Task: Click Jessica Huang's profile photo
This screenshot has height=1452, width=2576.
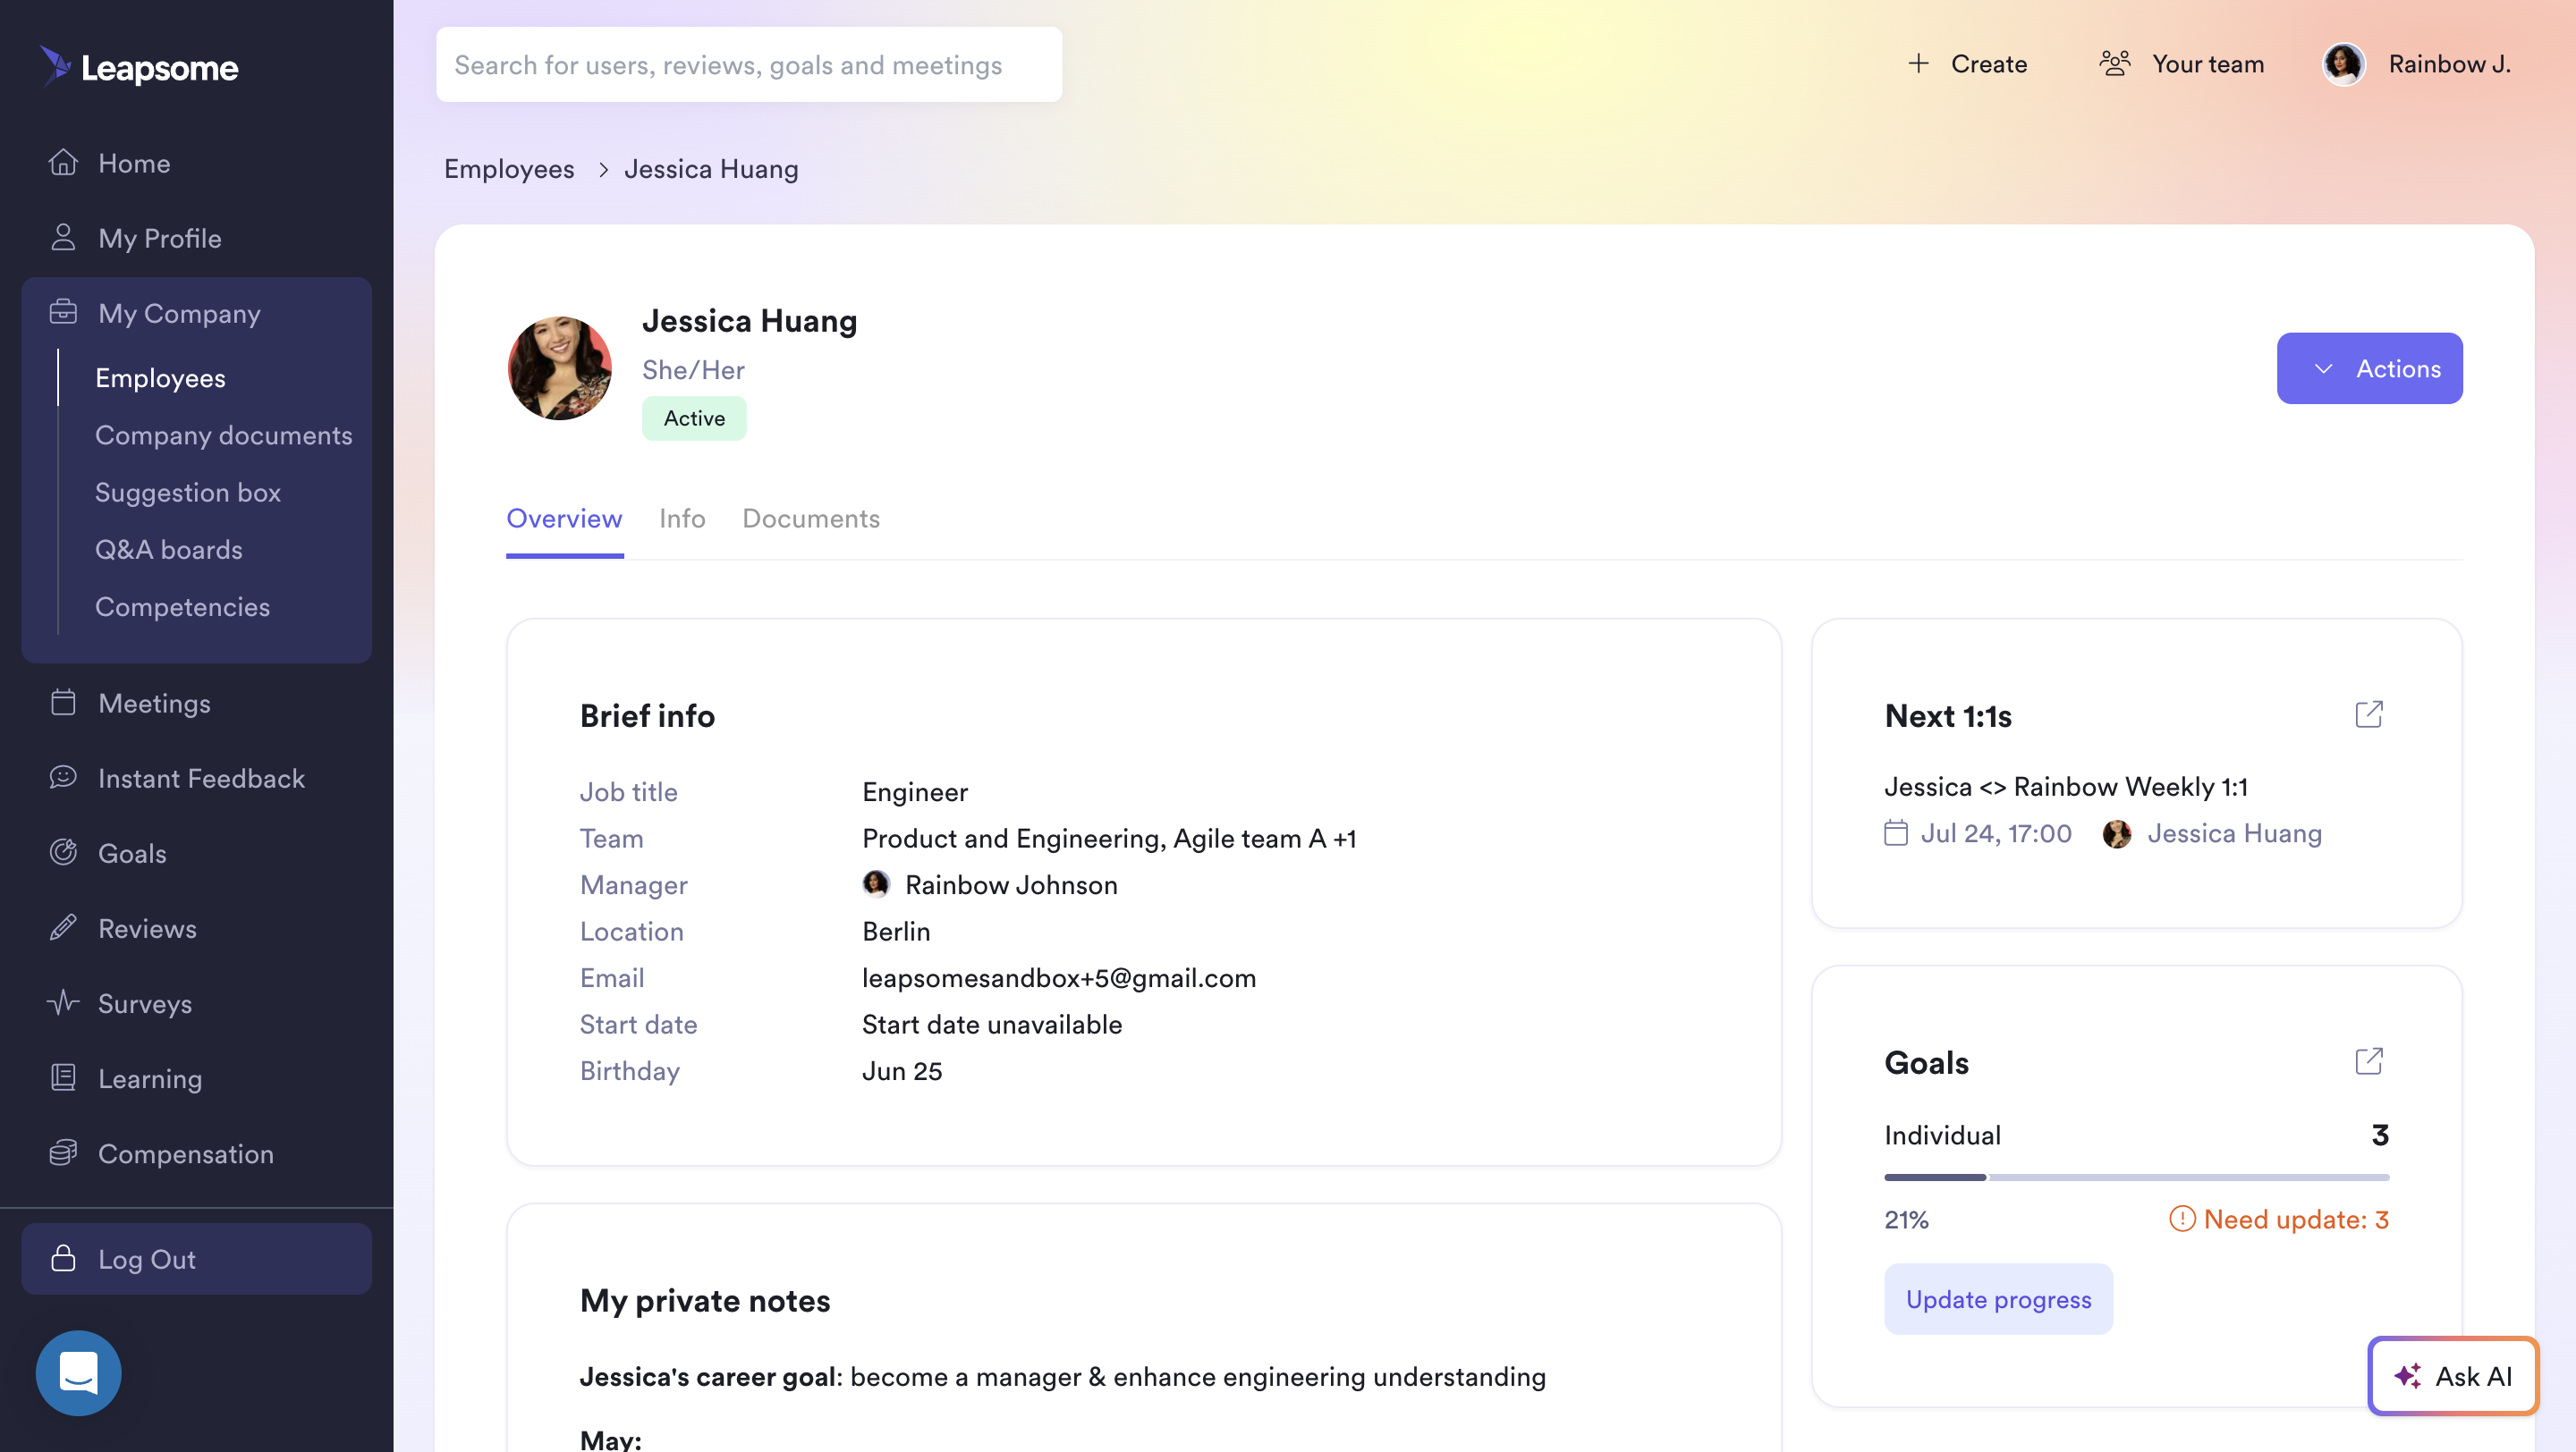Action: (560, 367)
